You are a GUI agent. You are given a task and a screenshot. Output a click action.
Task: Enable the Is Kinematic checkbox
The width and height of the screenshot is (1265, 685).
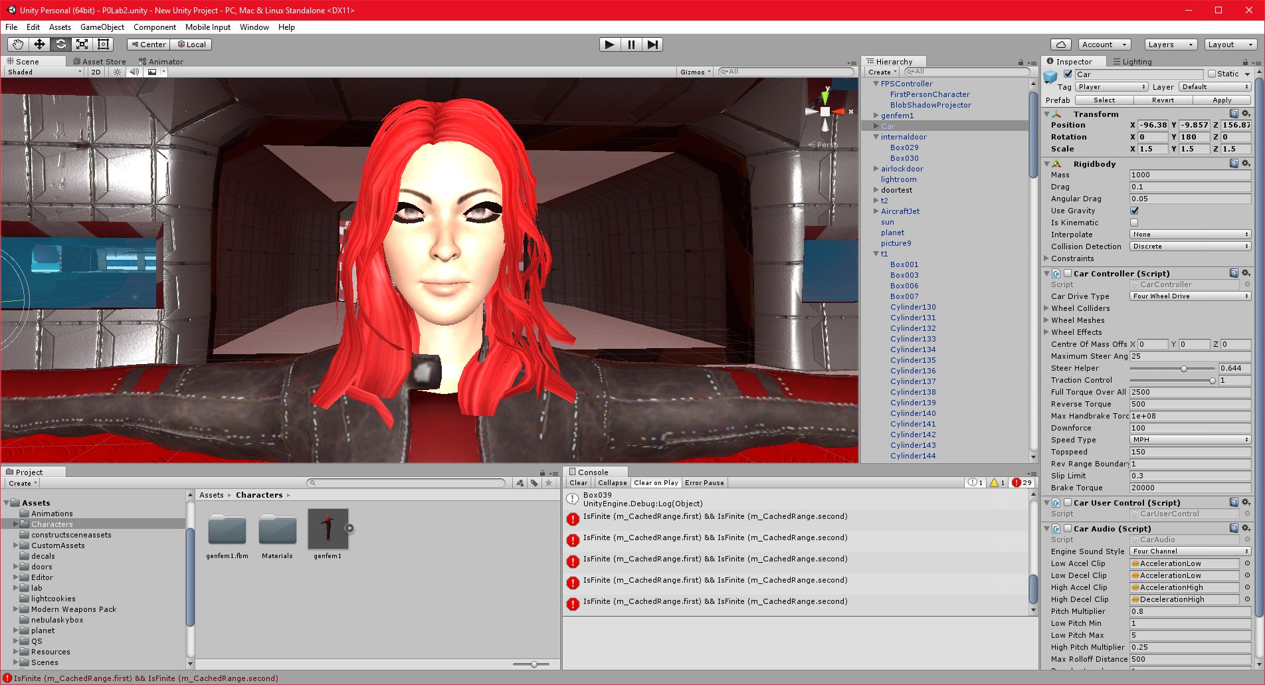[1134, 223]
